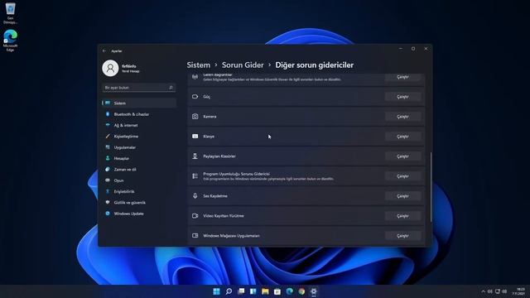Click the Kamera camera icon
Screen dimensions: 530x298
point(195,117)
